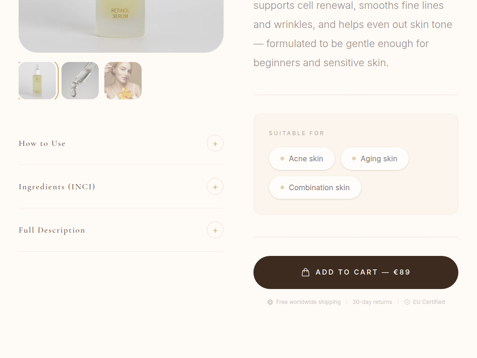Viewport: 477px width, 358px height.
Task: Select the Acne skin tag
Action: pyautogui.click(x=302, y=158)
